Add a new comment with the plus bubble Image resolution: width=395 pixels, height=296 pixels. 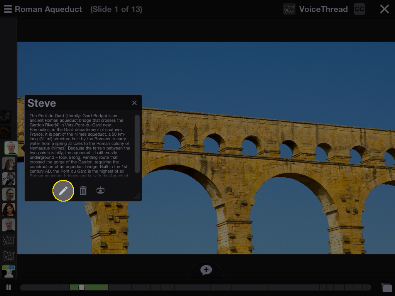[206, 270]
